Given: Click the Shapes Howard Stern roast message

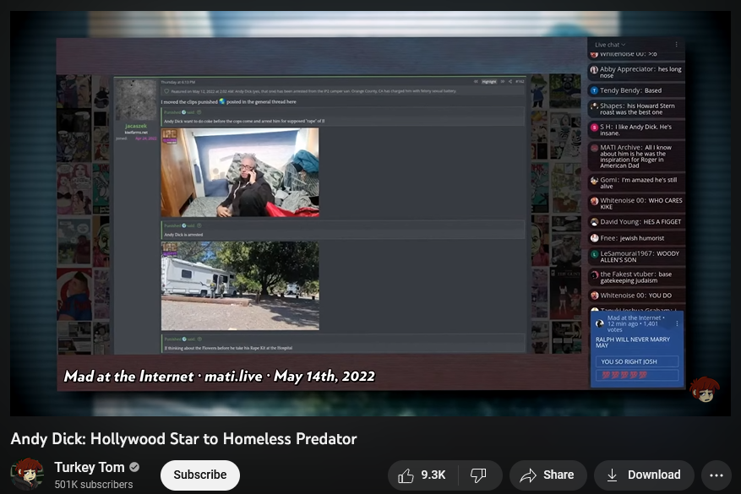Looking at the screenshot, I should (x=636, y=109).
